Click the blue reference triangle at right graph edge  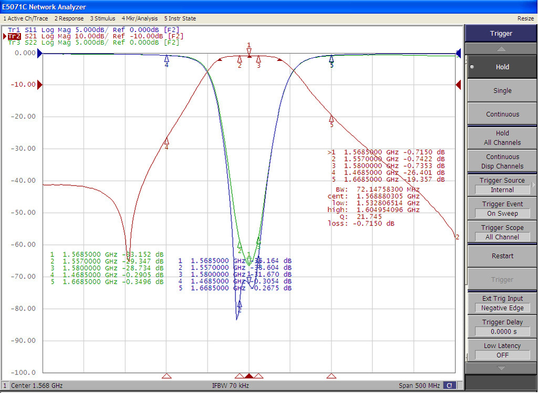(459, 53)
